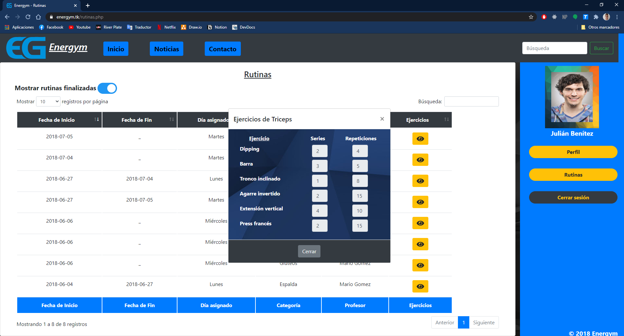View exercises for the 2018-06-04 Espalda routine
This screenshot has width=624, height=336.
click(420, 286)
